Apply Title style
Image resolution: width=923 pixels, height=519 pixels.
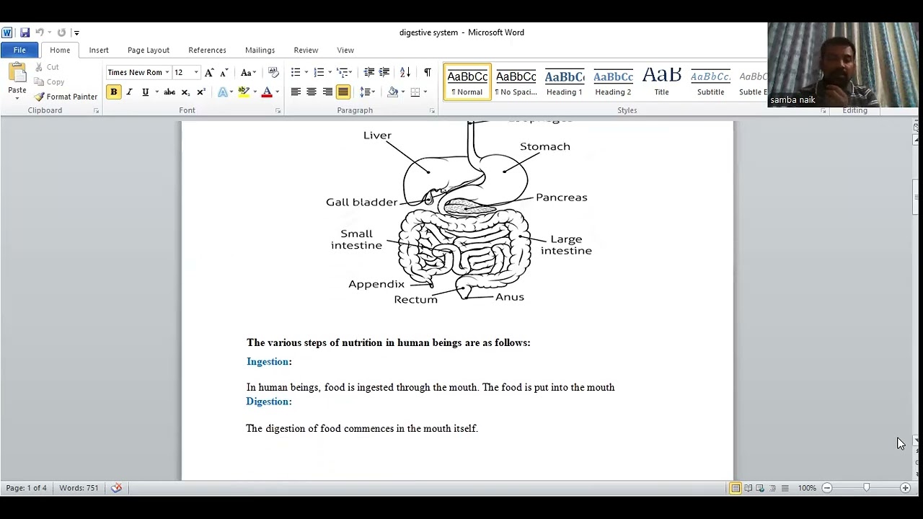pos(661,82)
